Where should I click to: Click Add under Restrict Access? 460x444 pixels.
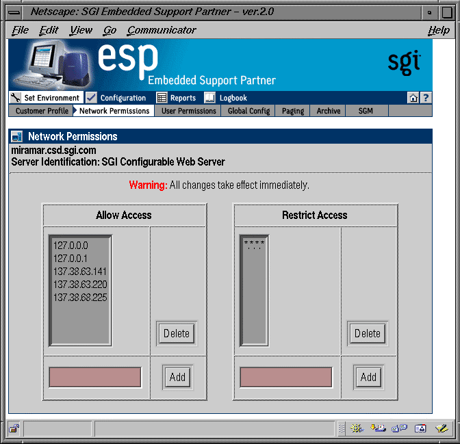368,377
